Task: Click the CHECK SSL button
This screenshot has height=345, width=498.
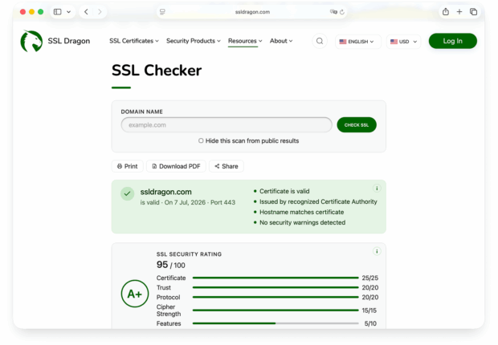Action: point(357,125)
